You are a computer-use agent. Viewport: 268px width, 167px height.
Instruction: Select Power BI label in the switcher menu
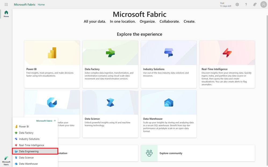pos(24,126)
